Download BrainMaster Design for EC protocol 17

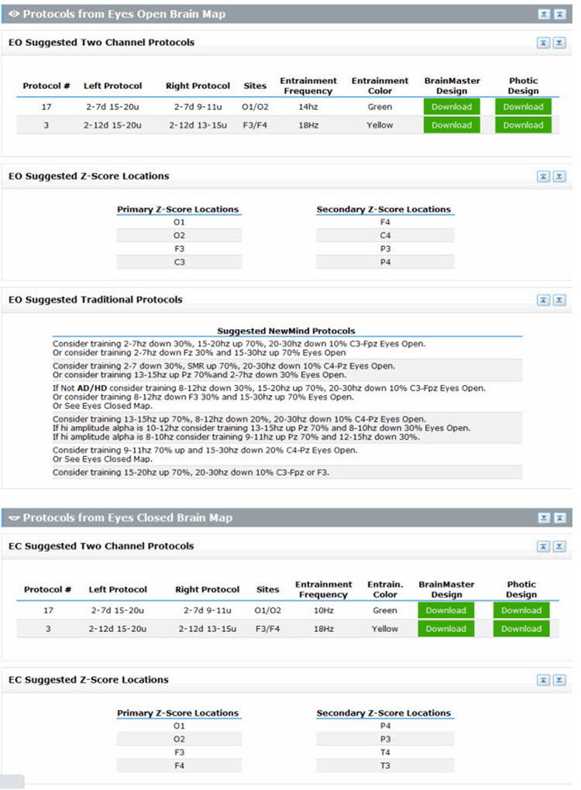tap(446, 610)
